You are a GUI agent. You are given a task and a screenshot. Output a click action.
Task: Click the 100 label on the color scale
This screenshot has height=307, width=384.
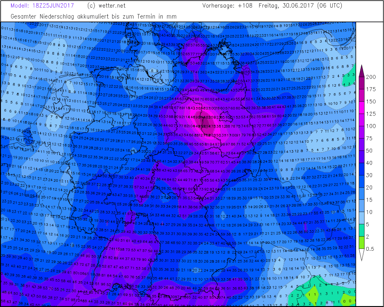(x=371, y=126)
